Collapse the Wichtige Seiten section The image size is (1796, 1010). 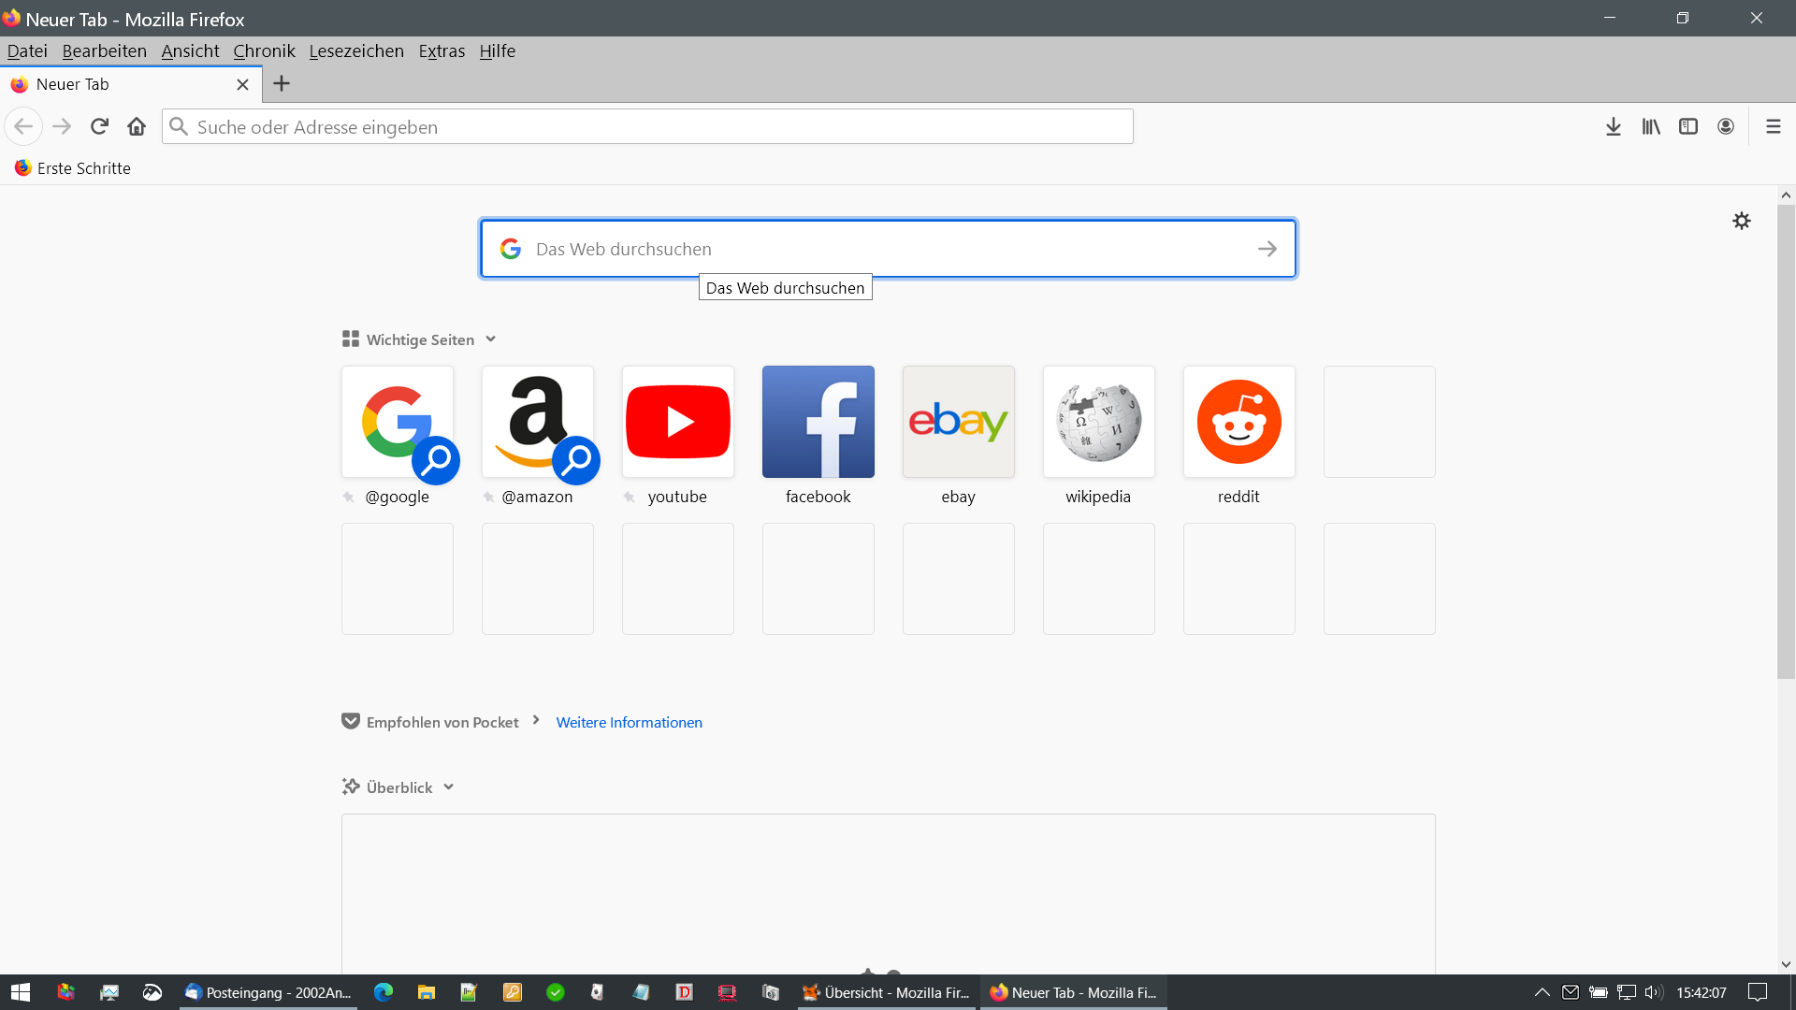[490, 339]
